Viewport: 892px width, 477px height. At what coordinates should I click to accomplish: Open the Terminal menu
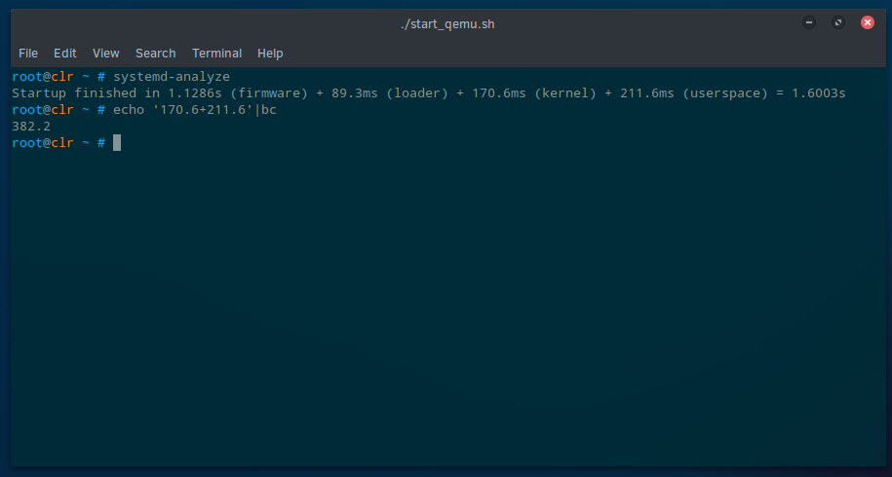click(x=216, y=54)
